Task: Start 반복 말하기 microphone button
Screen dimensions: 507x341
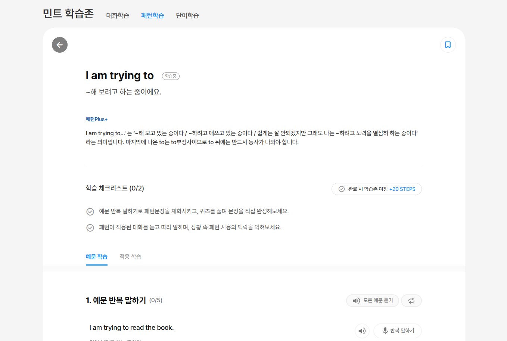Action: (x=398, y=331)
